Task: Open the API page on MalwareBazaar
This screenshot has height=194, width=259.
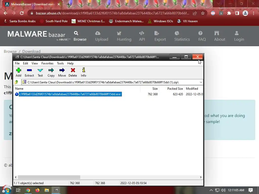Action: point(142,36)
